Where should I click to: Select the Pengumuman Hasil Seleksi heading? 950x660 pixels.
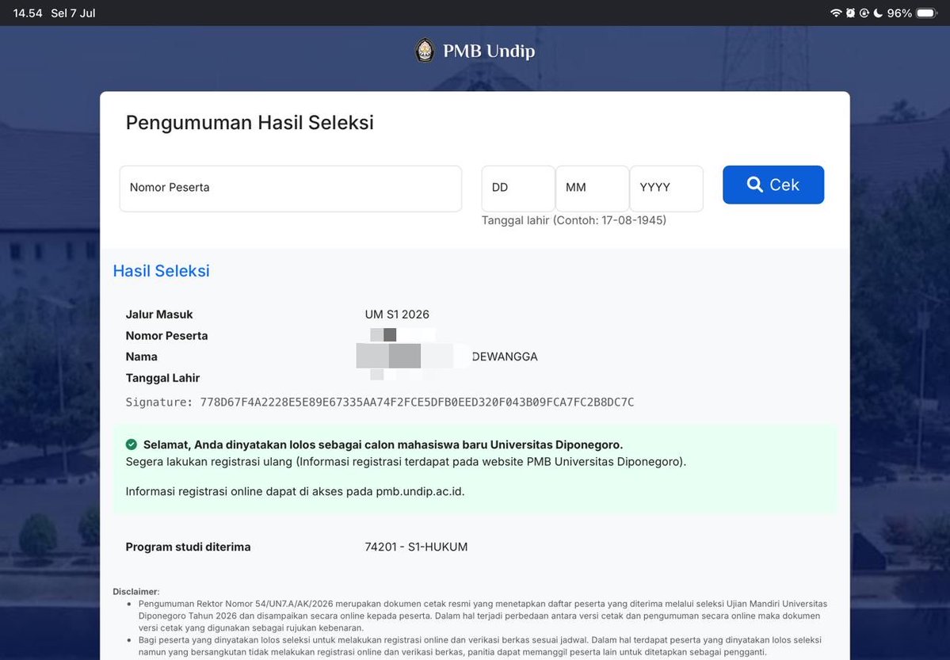tap(250, 123)
